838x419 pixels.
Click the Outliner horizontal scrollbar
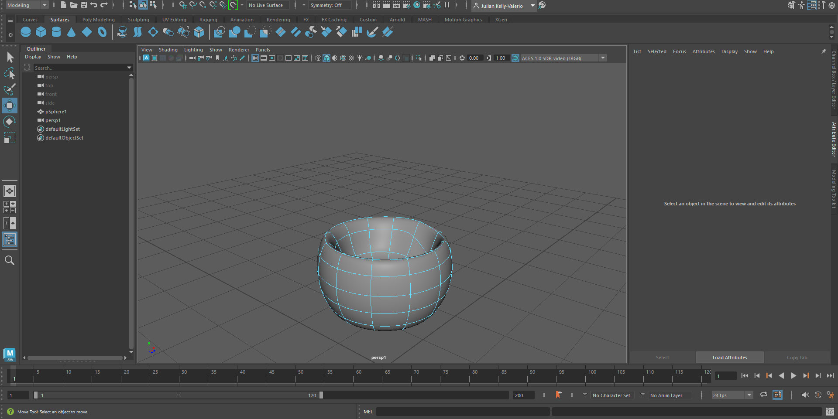point(75,358)
